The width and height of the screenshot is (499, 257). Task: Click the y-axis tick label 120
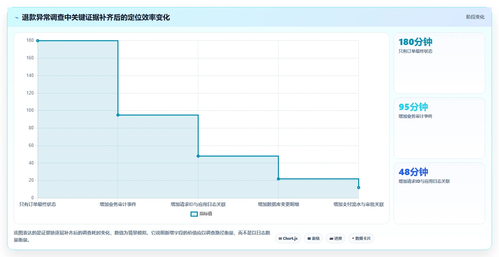coord(30,93)
